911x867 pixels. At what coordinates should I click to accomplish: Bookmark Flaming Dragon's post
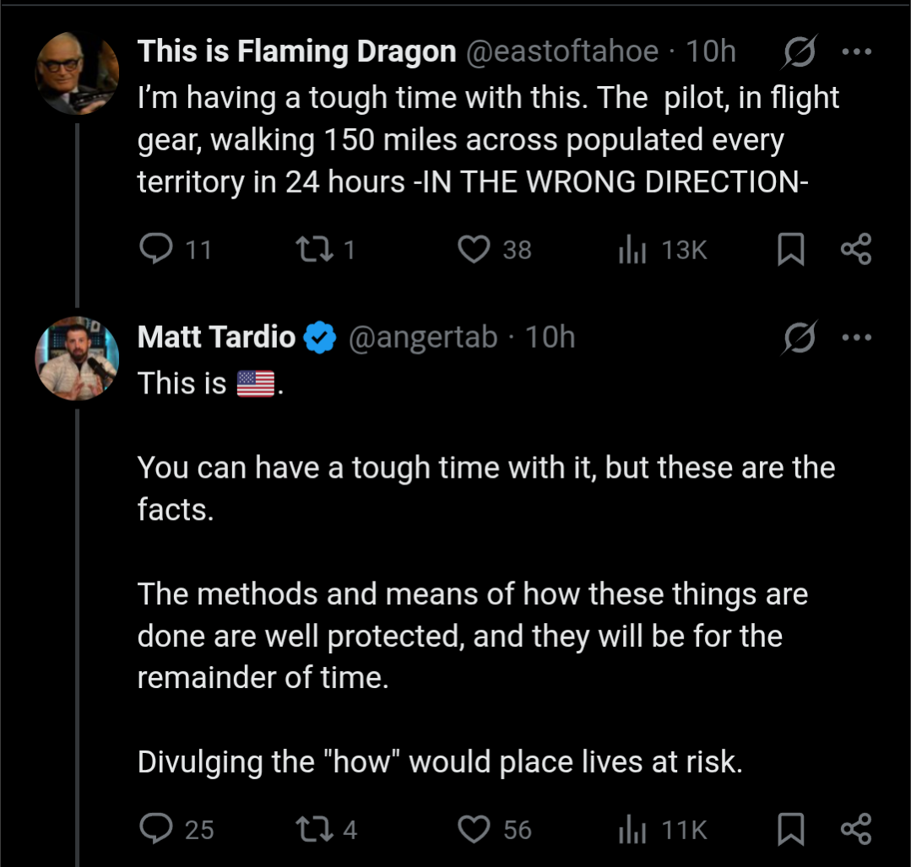tap(790, 249)
